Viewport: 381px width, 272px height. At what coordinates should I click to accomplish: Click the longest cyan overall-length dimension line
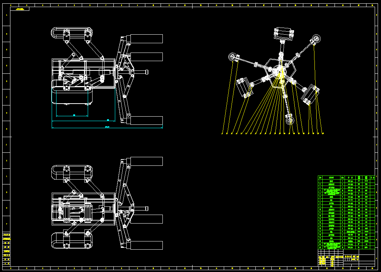(107, 127)
